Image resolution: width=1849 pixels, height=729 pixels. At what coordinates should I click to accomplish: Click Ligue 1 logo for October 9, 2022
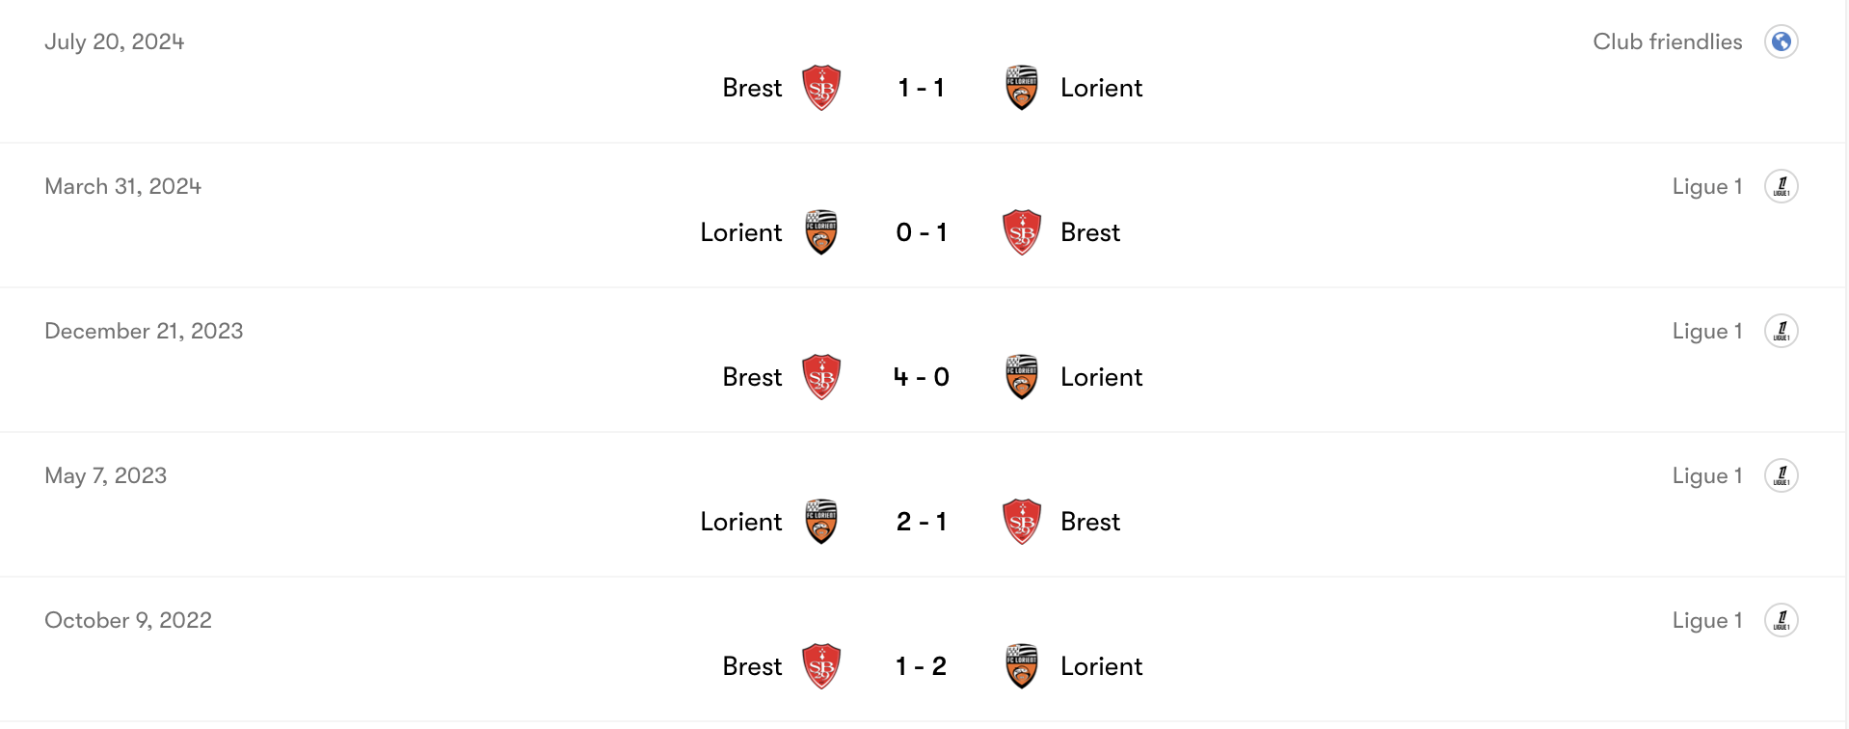[1782, 620]
